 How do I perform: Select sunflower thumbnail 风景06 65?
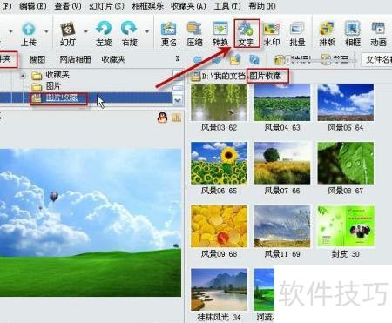(x=219, y=163)
